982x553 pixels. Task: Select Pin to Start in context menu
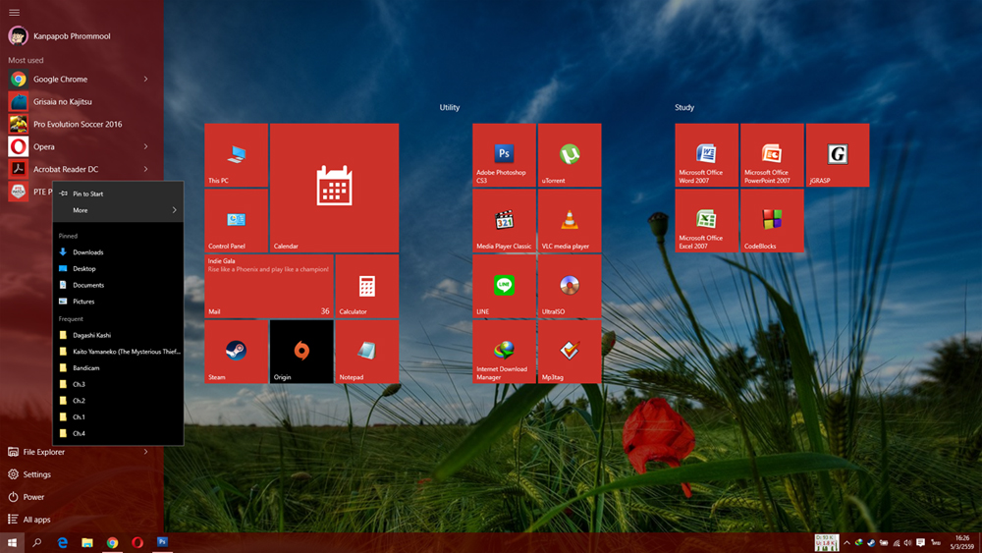coord(119,194)
